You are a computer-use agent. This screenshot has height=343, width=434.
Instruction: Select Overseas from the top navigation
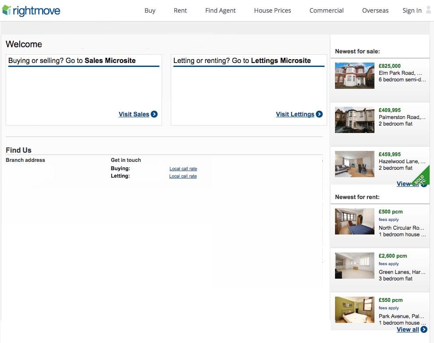pyautogui.click(x=375, y=10)
